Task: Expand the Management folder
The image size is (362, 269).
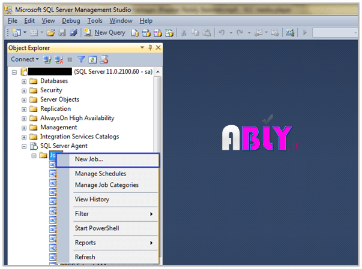Action: tap(24, 128)
